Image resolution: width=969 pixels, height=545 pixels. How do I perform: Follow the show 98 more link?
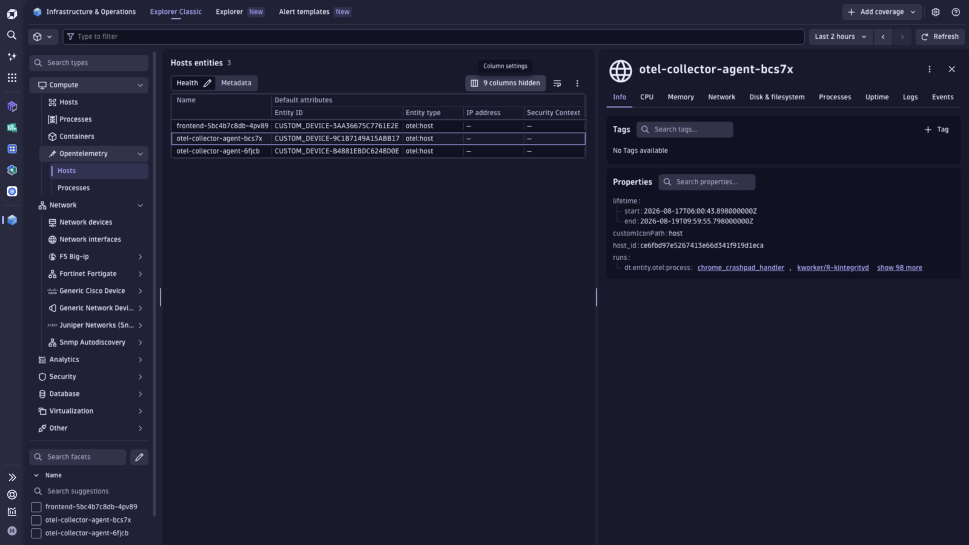pos(899,268)
